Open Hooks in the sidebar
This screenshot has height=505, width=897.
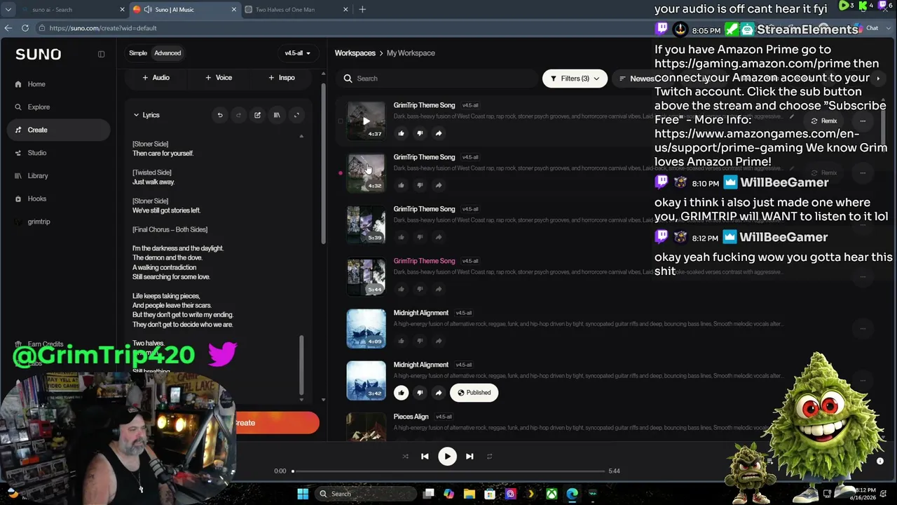point(37,198)
